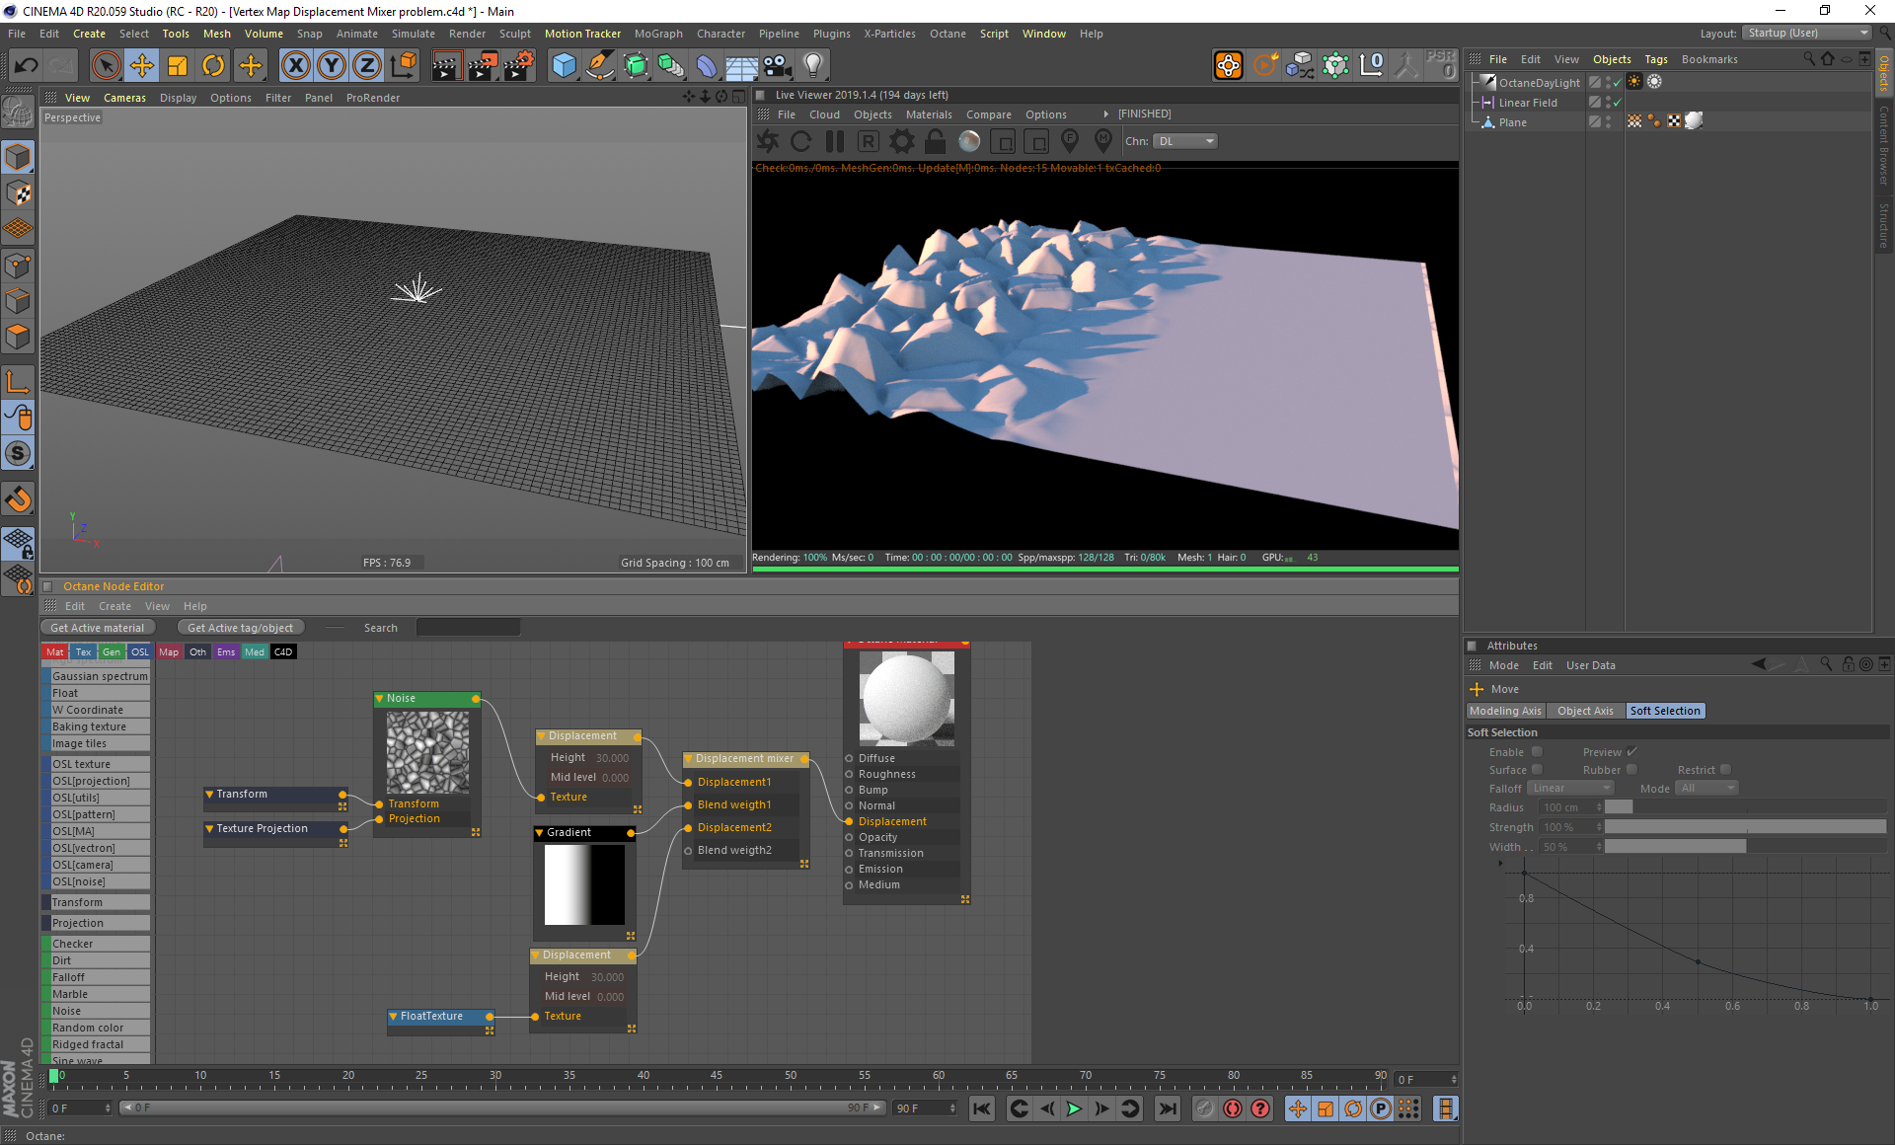This screenshot has width=1895, height=1145.
Task: Open the spline Pen tool
Action: tap(600, 66)
